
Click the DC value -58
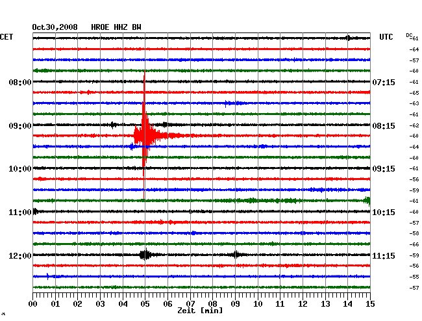coord(414,233)
